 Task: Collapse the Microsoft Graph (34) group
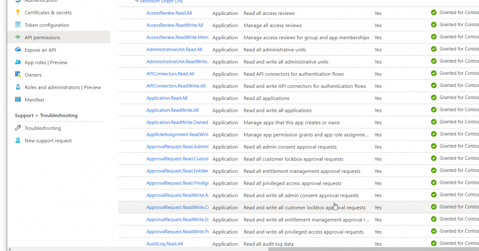(137, 1)
